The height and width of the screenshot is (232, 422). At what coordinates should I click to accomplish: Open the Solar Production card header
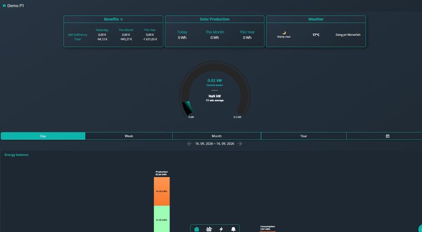pos(215,19)
